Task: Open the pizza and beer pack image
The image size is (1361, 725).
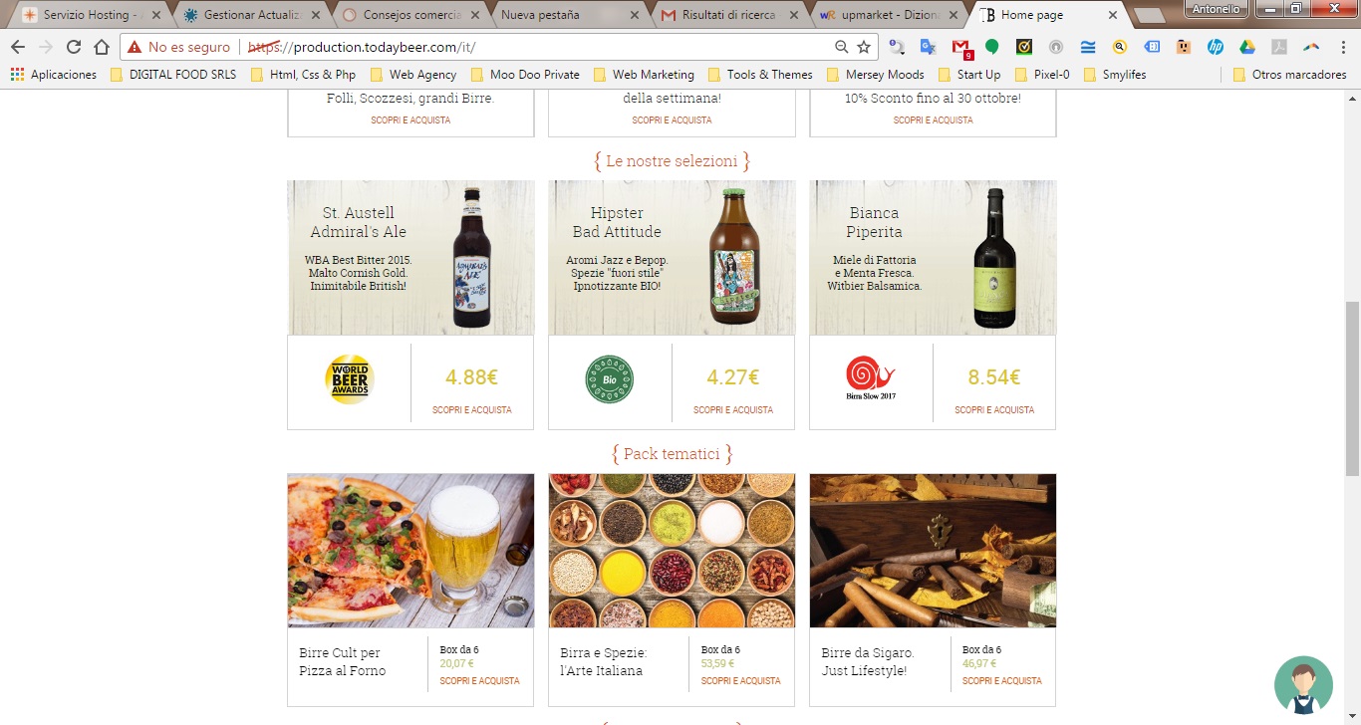Action: [410, 550]
